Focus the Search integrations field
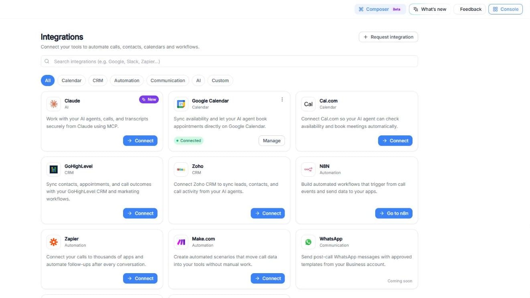Viewport: 530px width, 298px height. [229, 61]
